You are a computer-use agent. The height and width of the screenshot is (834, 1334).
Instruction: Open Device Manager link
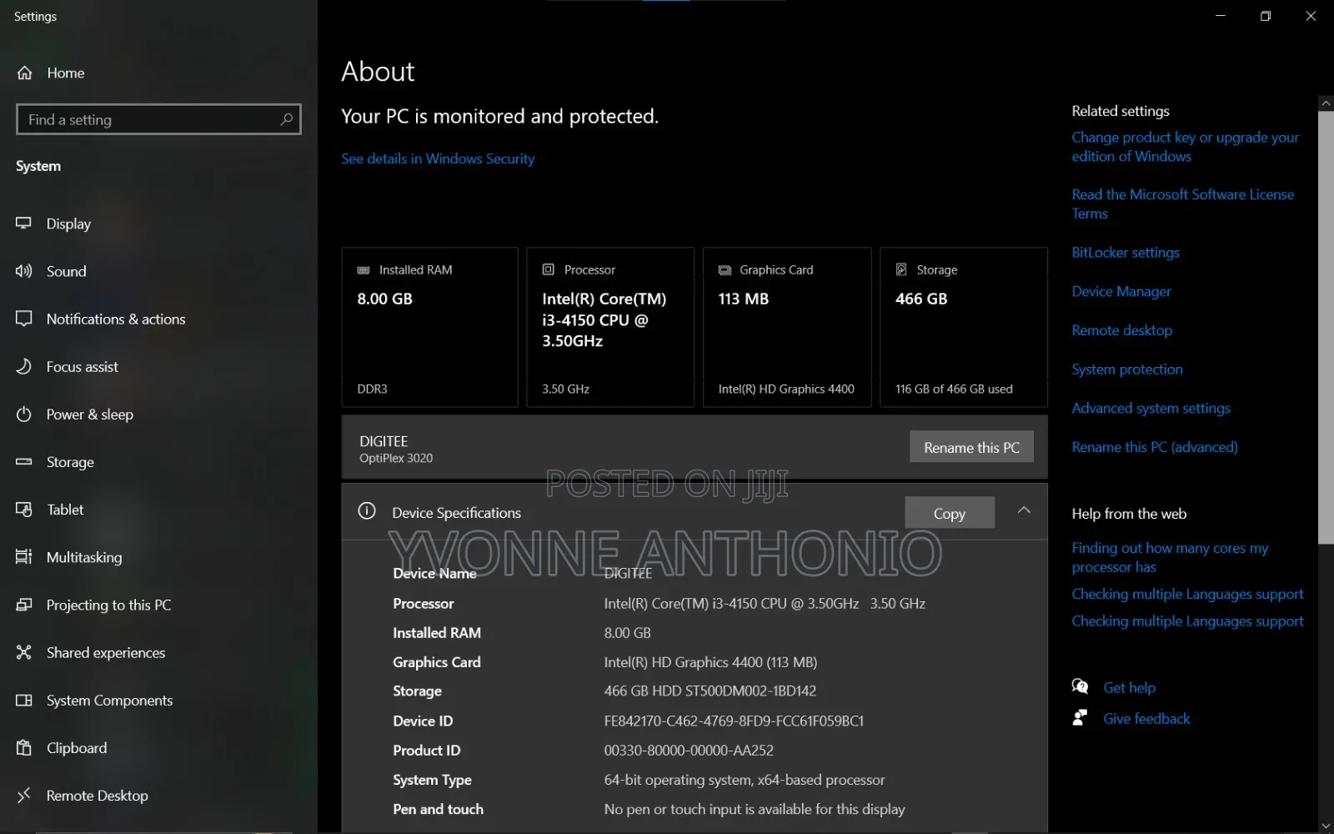[x=1121, y=291]
